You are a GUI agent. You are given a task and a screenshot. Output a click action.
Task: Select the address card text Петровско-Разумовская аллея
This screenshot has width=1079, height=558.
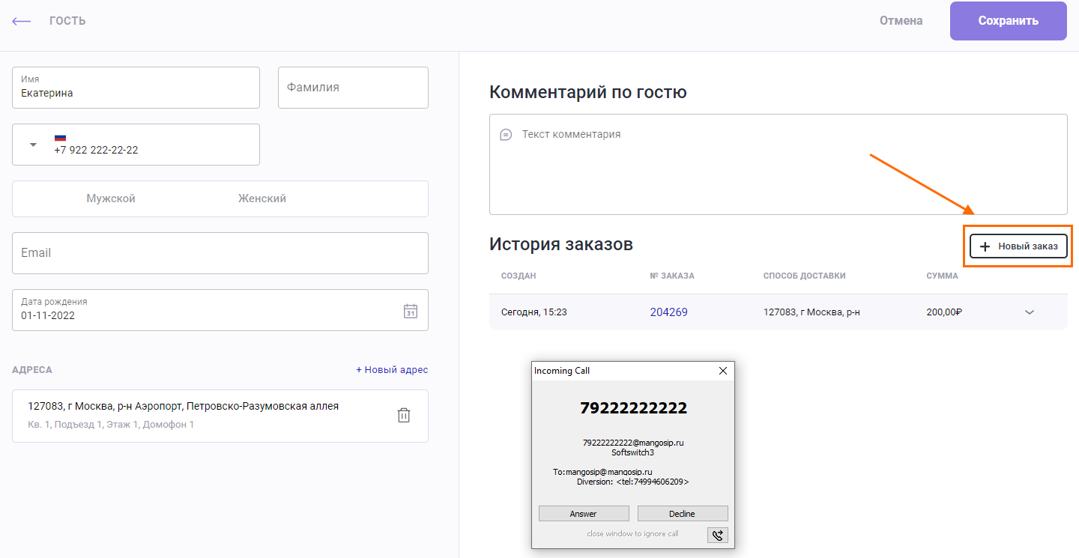point(184,406)
